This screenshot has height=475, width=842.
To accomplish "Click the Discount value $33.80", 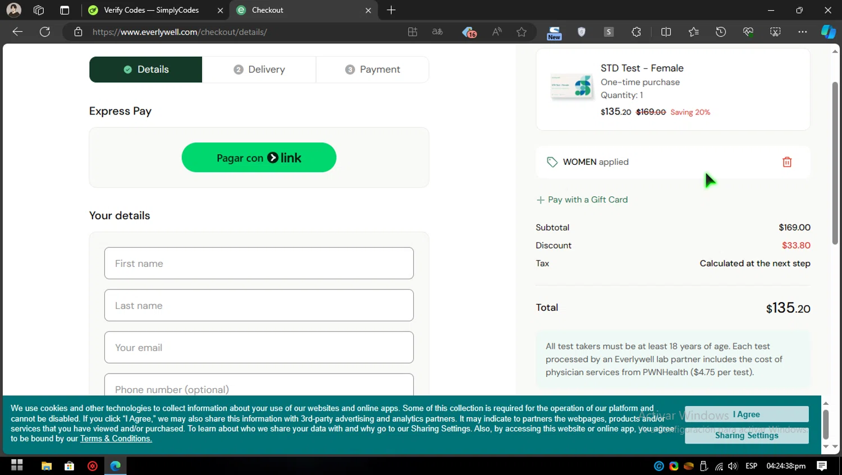I will pos(796,245).
